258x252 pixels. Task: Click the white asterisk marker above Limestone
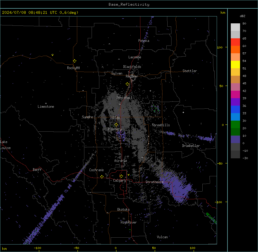[46, 104]
